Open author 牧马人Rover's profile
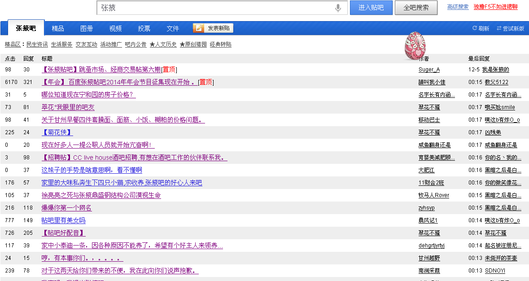The image size is (529, 281). [x=434, y=195]
